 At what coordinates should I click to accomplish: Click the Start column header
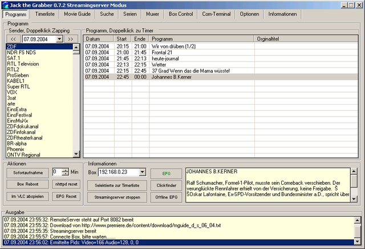click(x=123, y=39)
